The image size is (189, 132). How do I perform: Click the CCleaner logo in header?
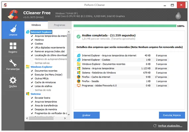click(13, 15)
